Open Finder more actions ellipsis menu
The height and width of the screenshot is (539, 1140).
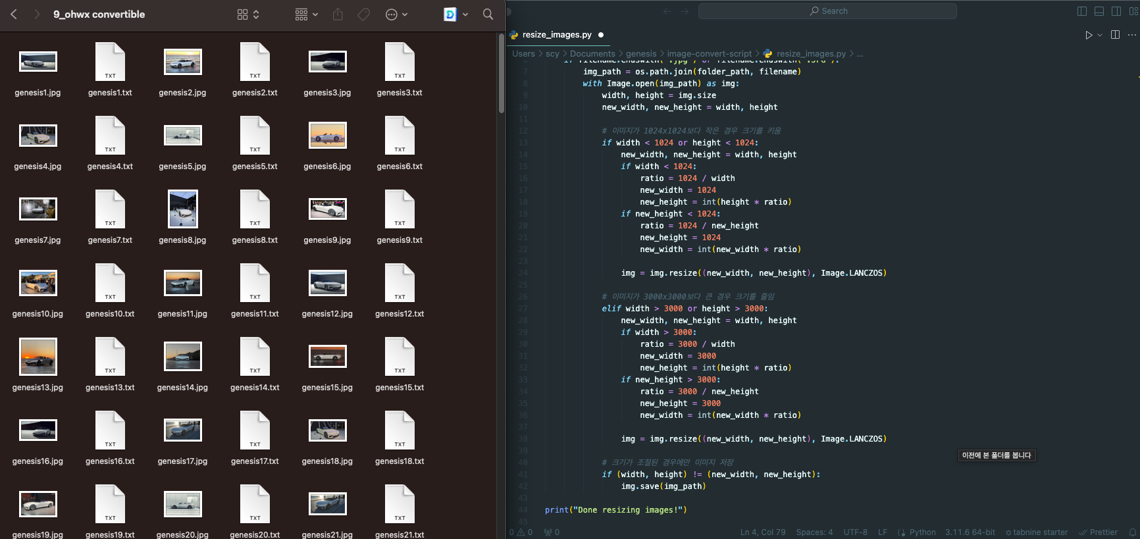396,14
